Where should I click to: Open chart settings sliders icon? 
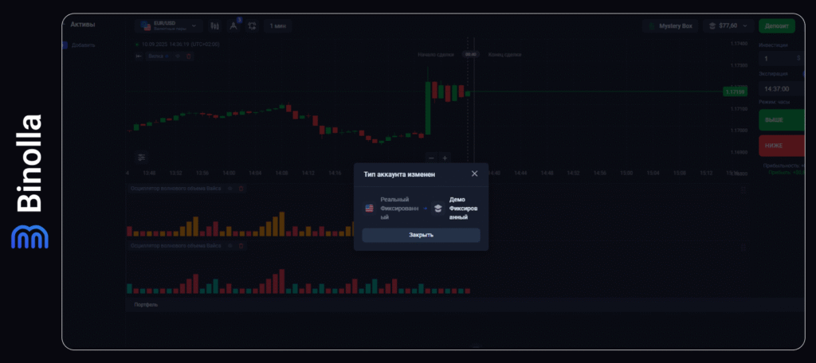(x=141, y=157)
